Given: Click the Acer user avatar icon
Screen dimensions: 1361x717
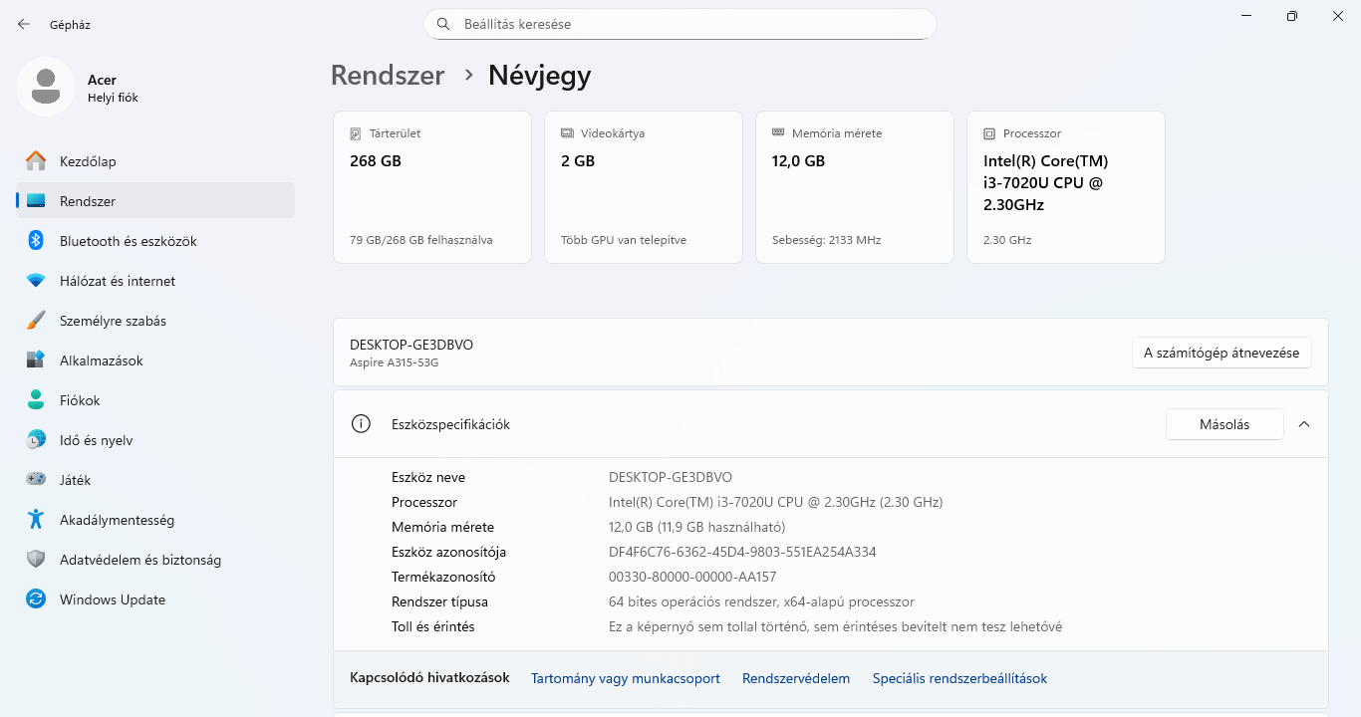Looking at the screenshot, I should 45,88.
